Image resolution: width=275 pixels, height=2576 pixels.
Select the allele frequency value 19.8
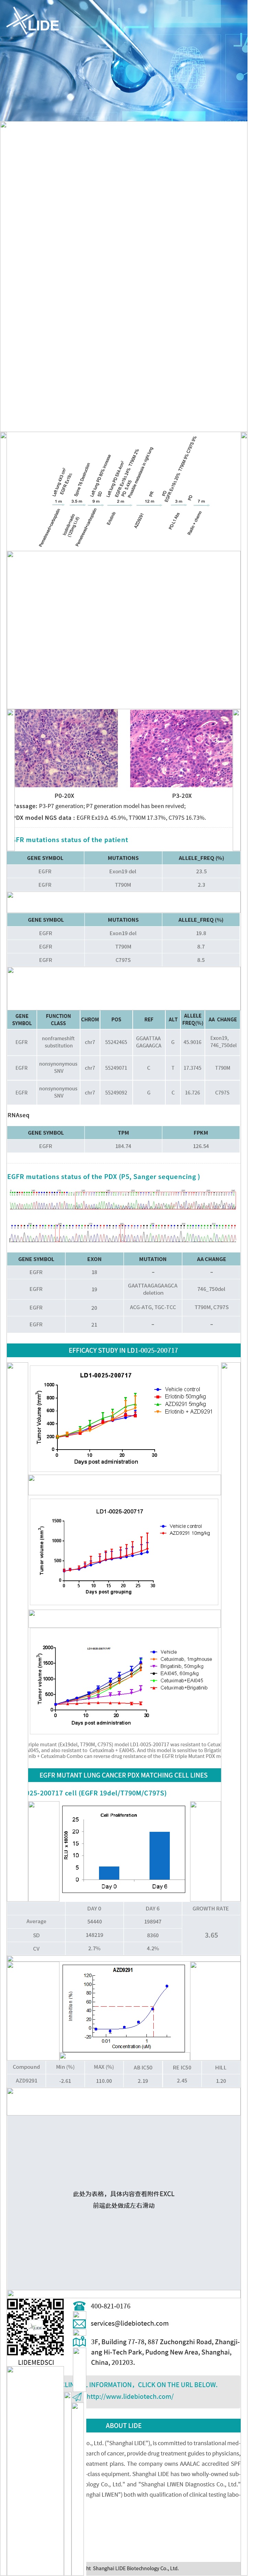point(201,933)
